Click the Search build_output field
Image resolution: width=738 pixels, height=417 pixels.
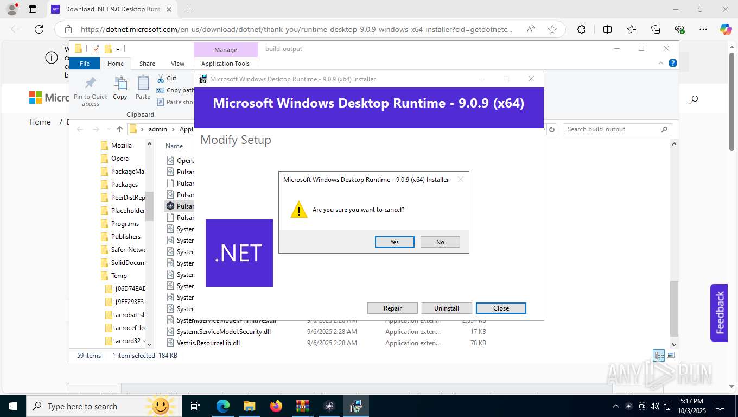click(x=617, y=129)
